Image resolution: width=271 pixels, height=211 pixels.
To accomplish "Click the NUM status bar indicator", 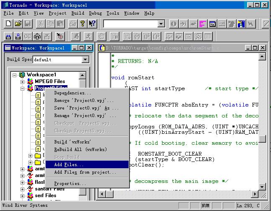I will (205, 206).
